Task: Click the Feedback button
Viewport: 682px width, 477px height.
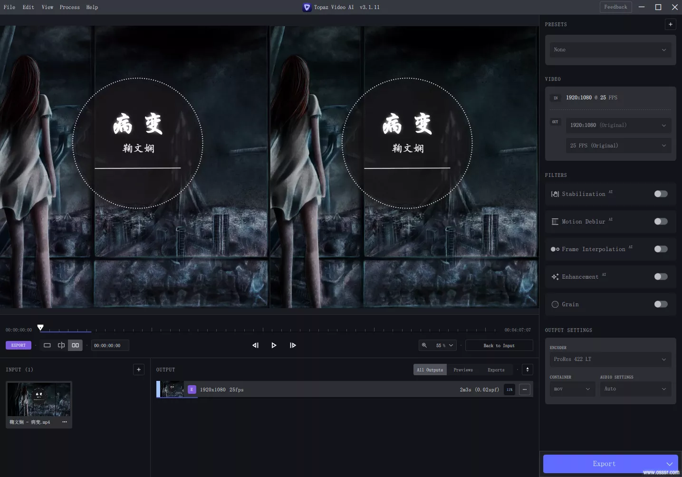Action: click(615, 7)
